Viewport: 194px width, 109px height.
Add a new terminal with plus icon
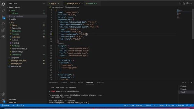point(183,82)
